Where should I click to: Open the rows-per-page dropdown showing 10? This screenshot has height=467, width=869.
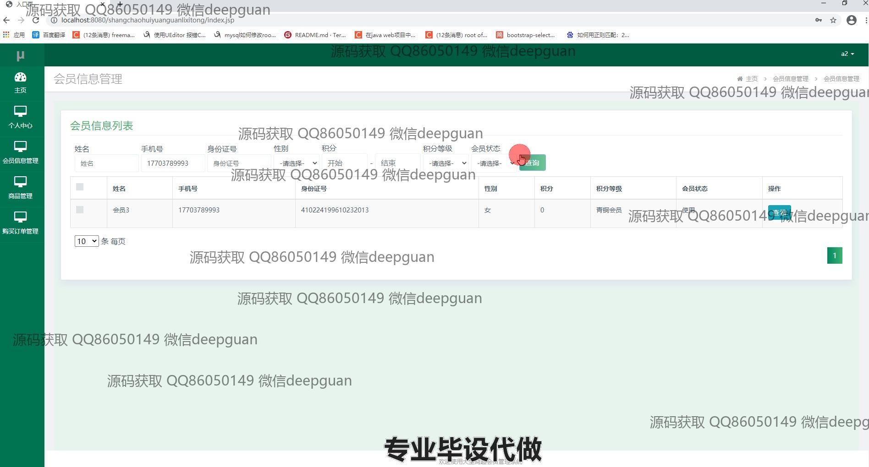[87, 241]
